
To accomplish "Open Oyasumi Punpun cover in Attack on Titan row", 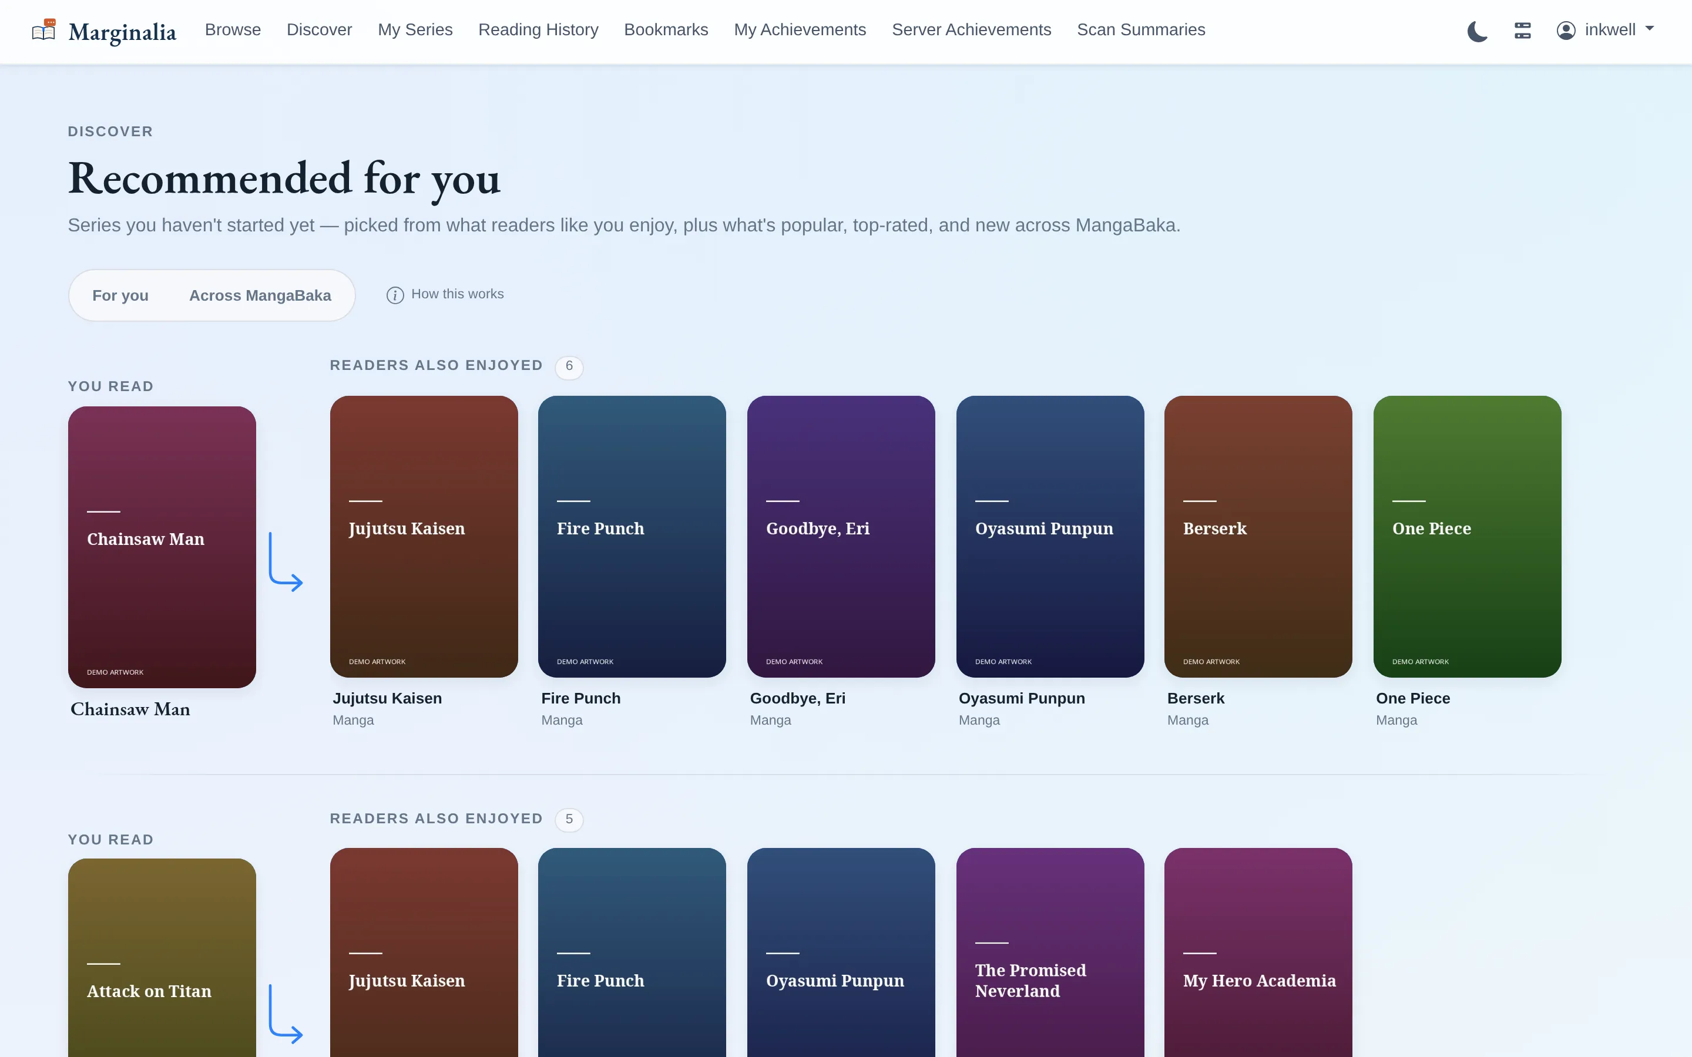I will pos(841,952).
